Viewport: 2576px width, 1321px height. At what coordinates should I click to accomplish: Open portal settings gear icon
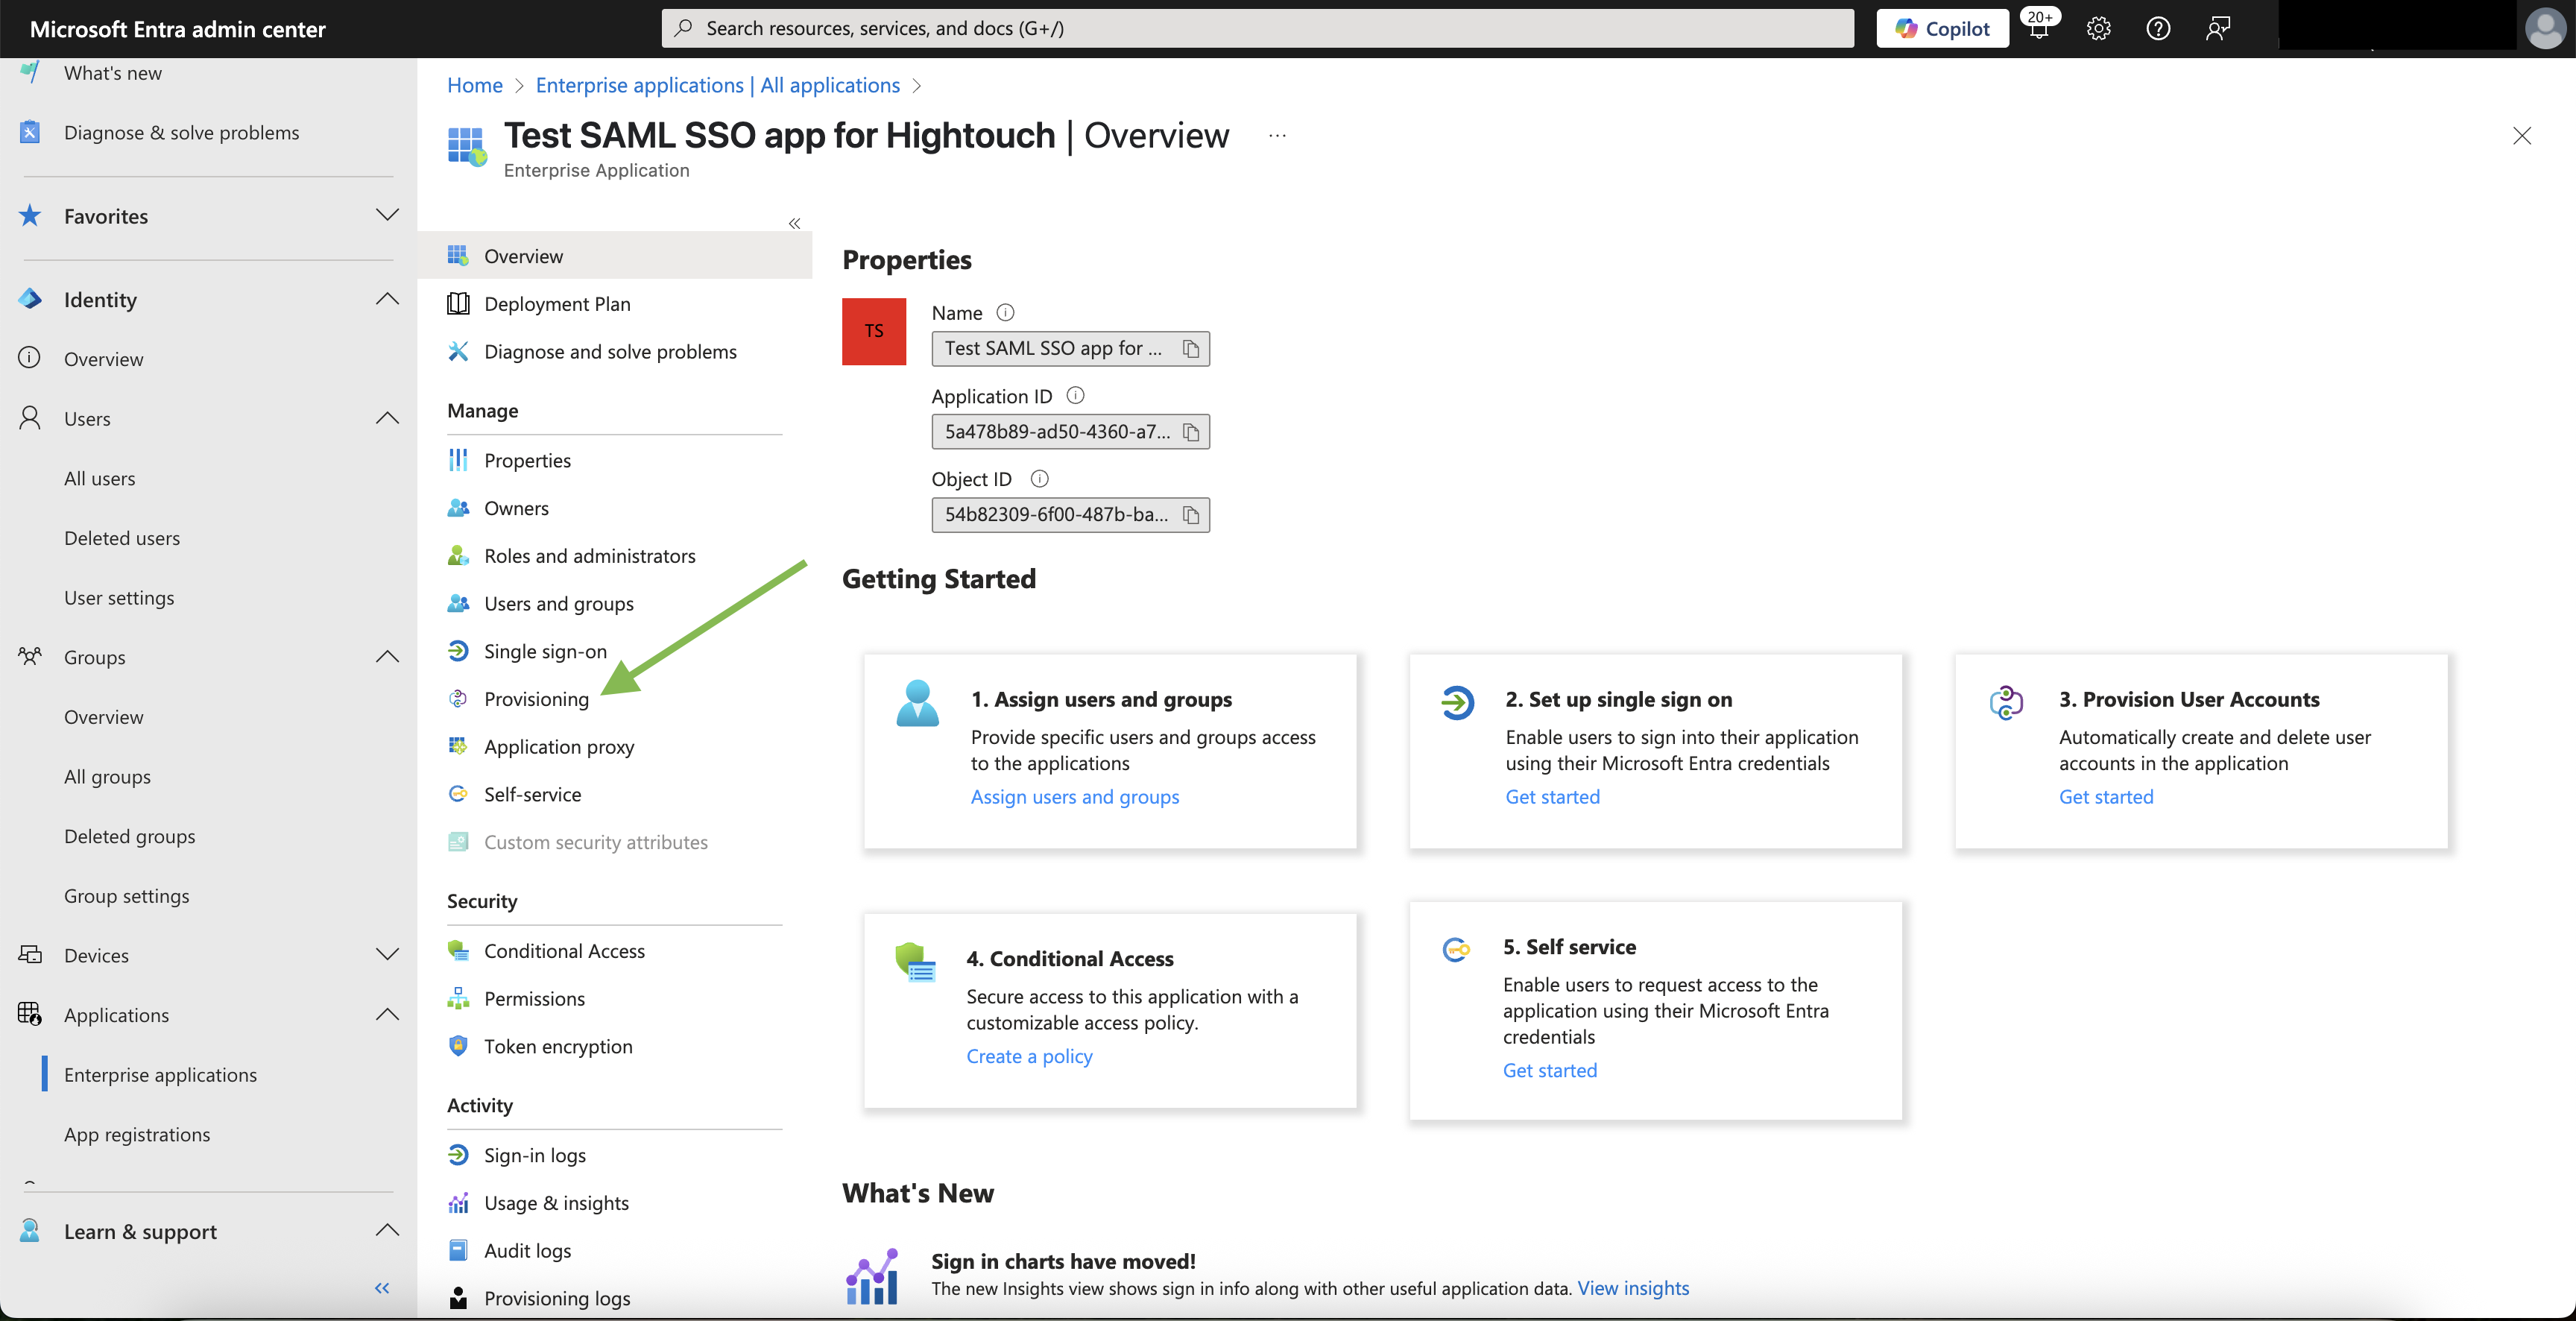tap(2098, 28)
